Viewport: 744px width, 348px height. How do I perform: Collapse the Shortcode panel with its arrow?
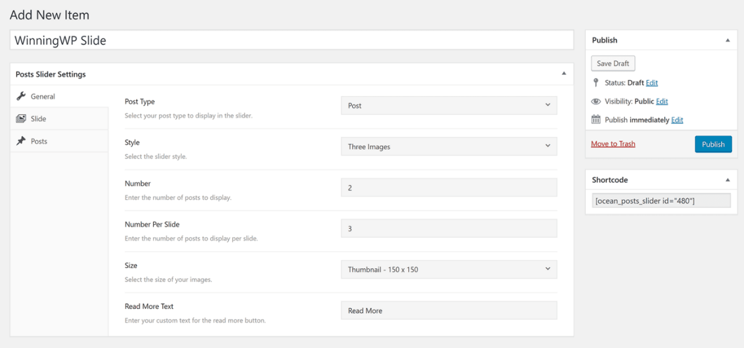727,180
